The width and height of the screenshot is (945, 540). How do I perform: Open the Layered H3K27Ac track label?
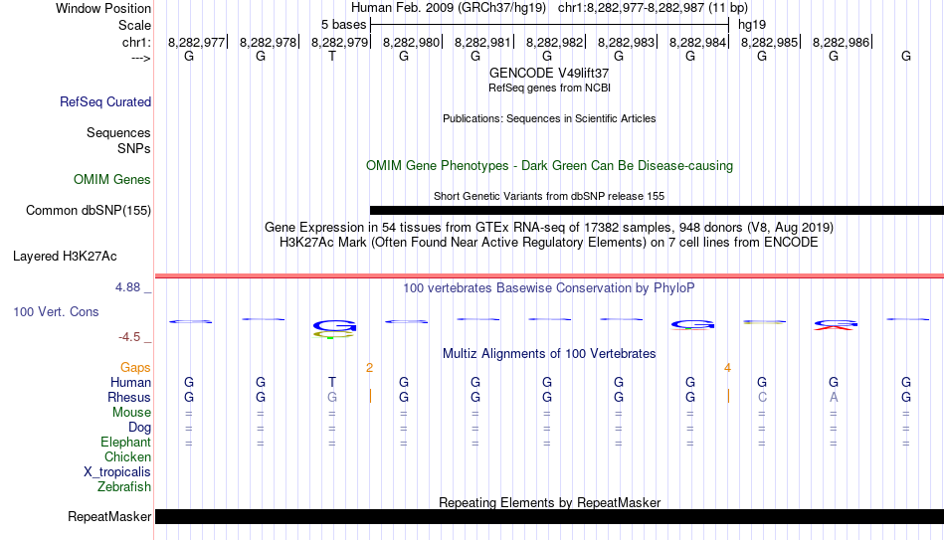[x=65, y=257]
